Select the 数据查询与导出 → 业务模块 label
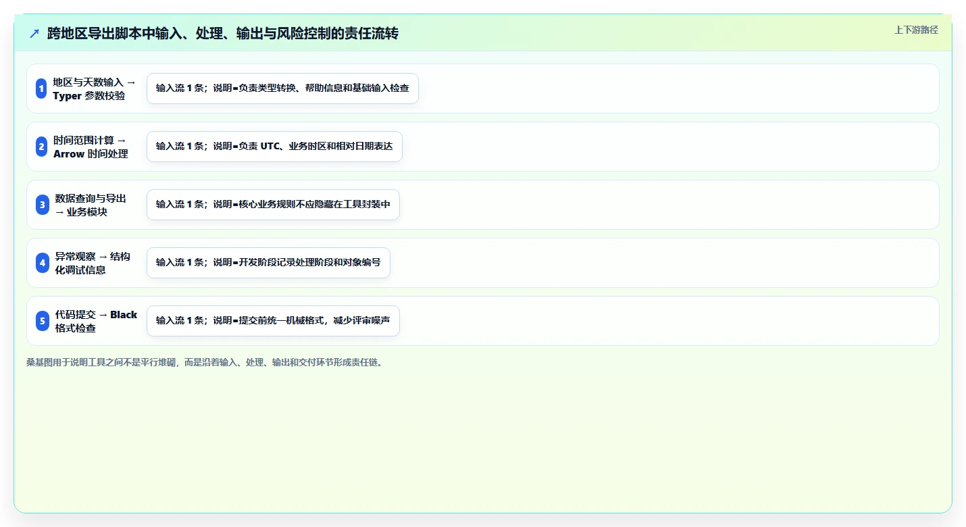The image size is (966, 527). [91, 205]
